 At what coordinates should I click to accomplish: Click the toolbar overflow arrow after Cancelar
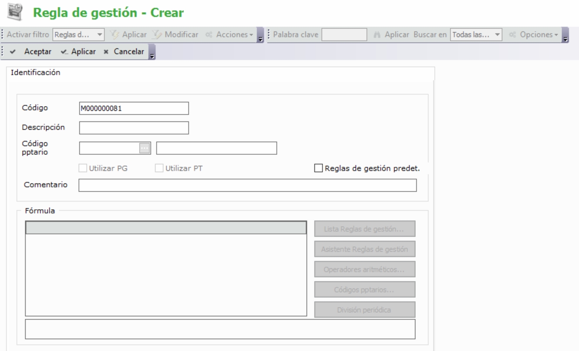[152, 52]
